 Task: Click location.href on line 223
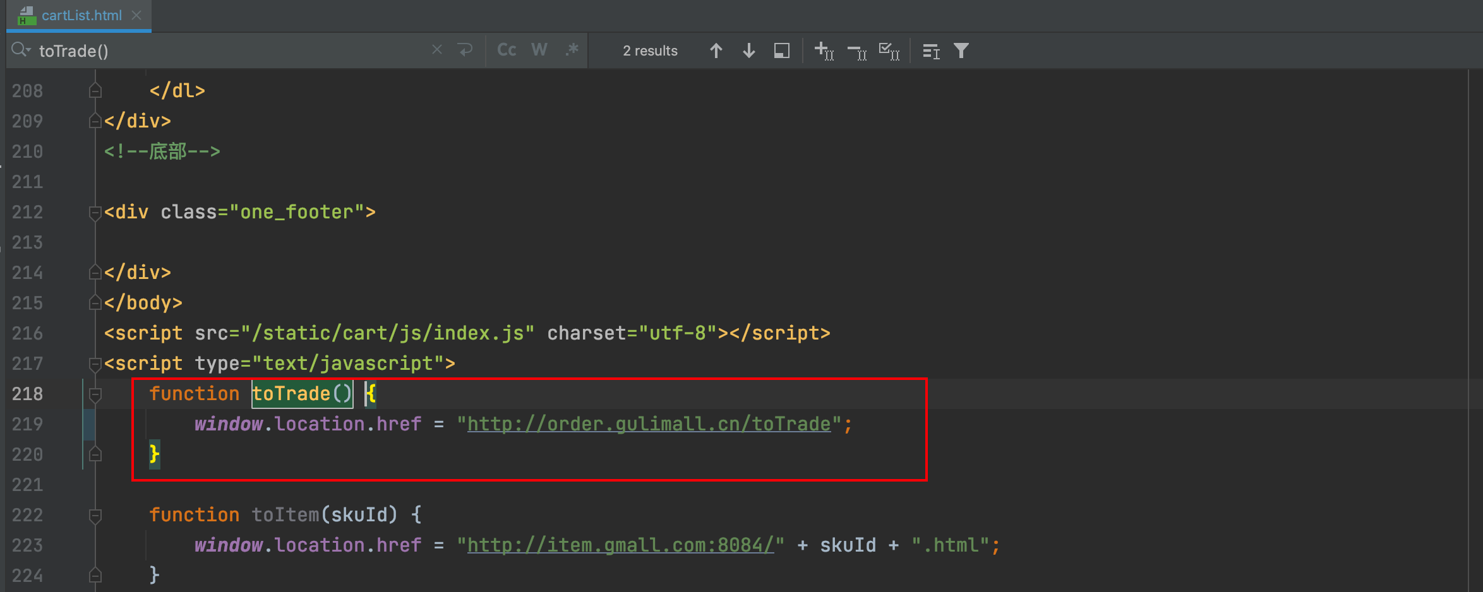348,545
